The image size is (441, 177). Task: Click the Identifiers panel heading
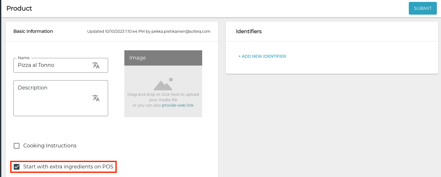tap(249, 32)
